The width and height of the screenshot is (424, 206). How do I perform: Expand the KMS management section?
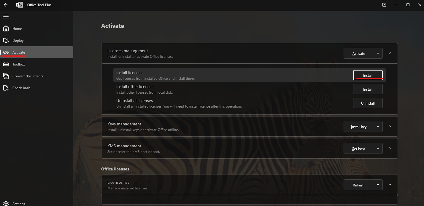click(x=390, y=148)
